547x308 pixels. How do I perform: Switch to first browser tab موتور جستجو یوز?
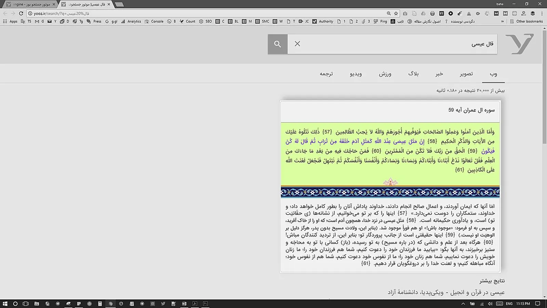click(x=30, y=4)
